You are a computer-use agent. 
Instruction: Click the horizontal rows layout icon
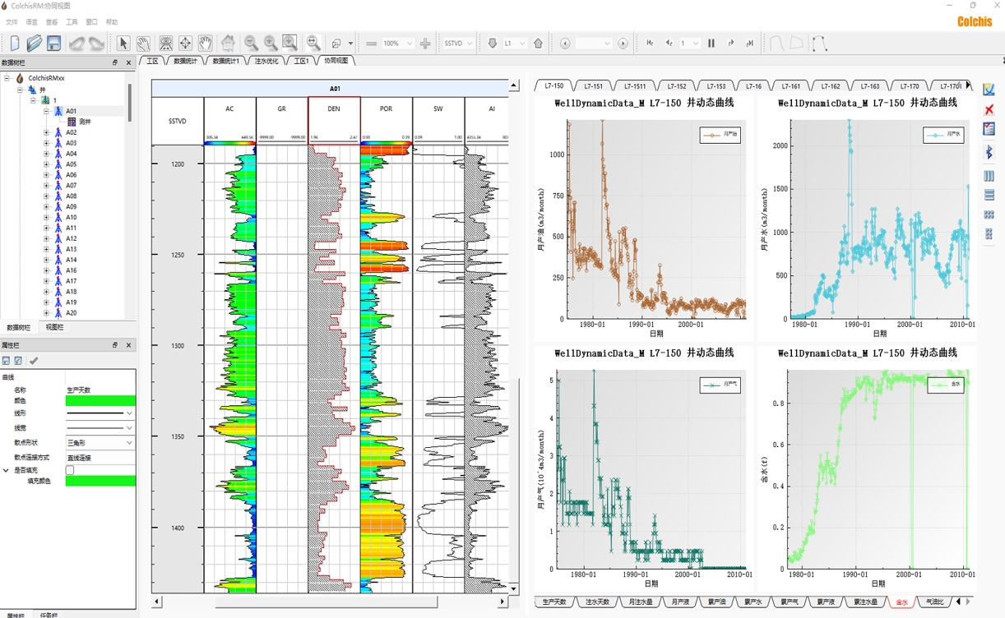pos(989,196)
